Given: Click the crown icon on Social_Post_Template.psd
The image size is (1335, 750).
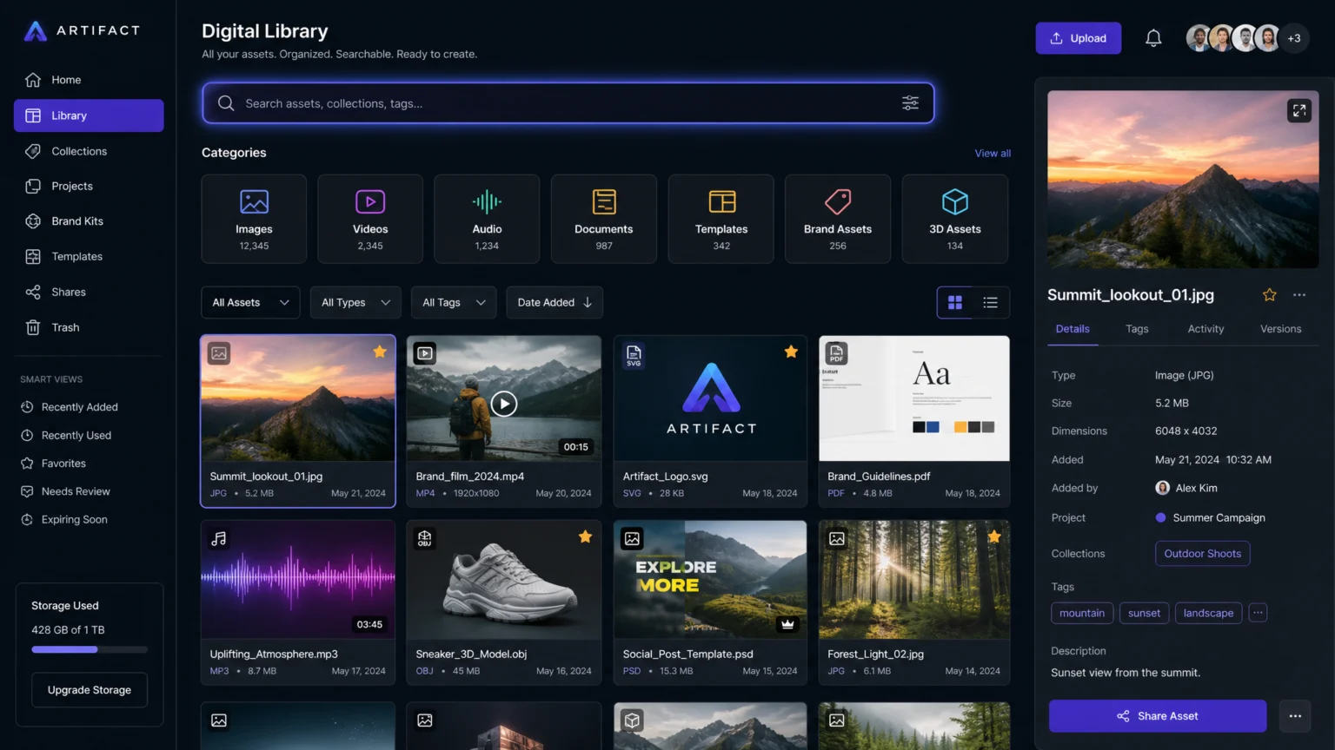Looking at the screenshot, I should point(787,624).
